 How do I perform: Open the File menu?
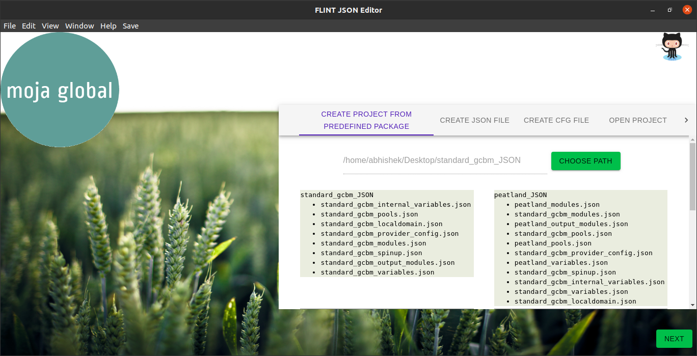pos(9,26)
